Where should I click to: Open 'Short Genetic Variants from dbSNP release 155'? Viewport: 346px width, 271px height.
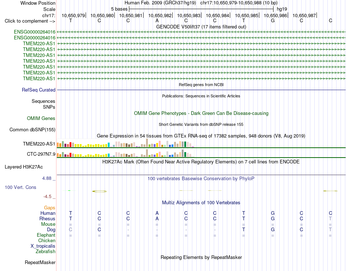[x=201, y=124]
